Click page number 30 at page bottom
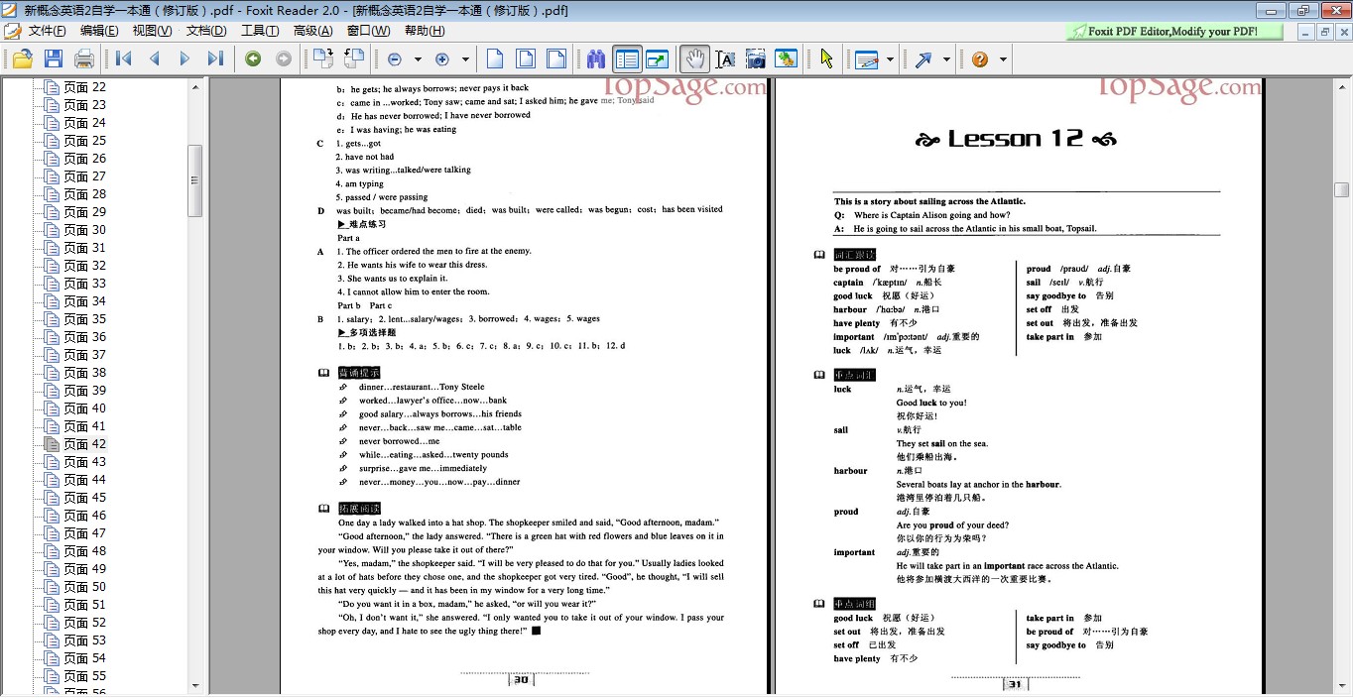 tap(521, 680)
